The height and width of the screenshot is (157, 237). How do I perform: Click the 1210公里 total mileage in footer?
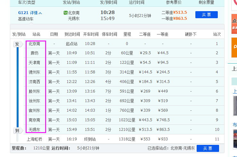click(x=41, y=148)
